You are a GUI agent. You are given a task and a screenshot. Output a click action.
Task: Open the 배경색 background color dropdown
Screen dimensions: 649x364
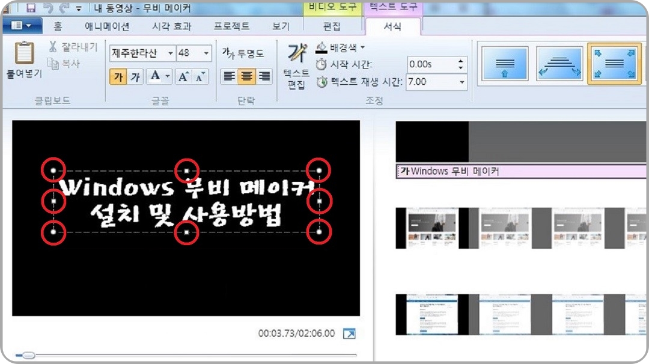[x=363, y=47]
